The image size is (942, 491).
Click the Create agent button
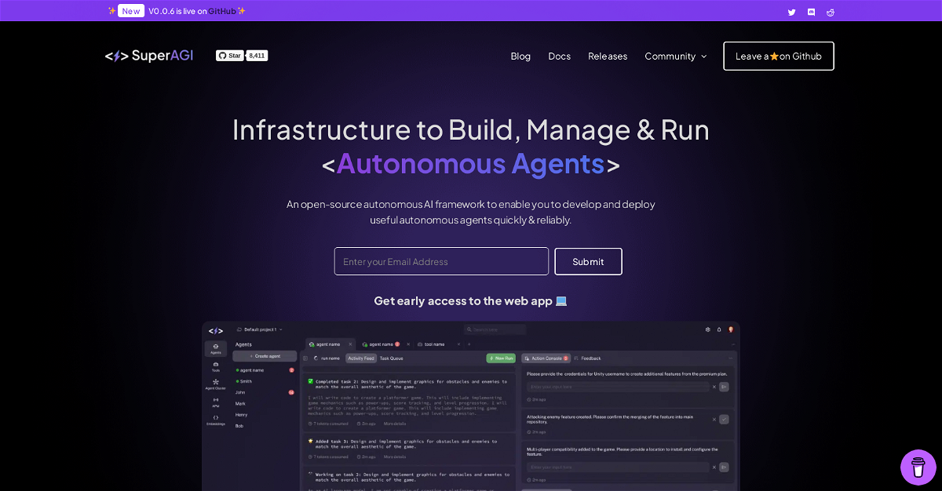(265, 356)
